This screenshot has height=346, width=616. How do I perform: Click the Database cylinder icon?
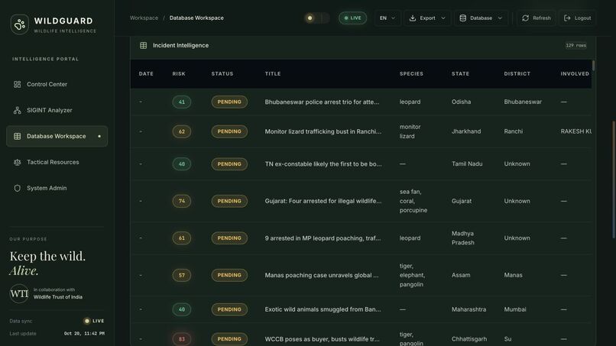click(463, 18)
